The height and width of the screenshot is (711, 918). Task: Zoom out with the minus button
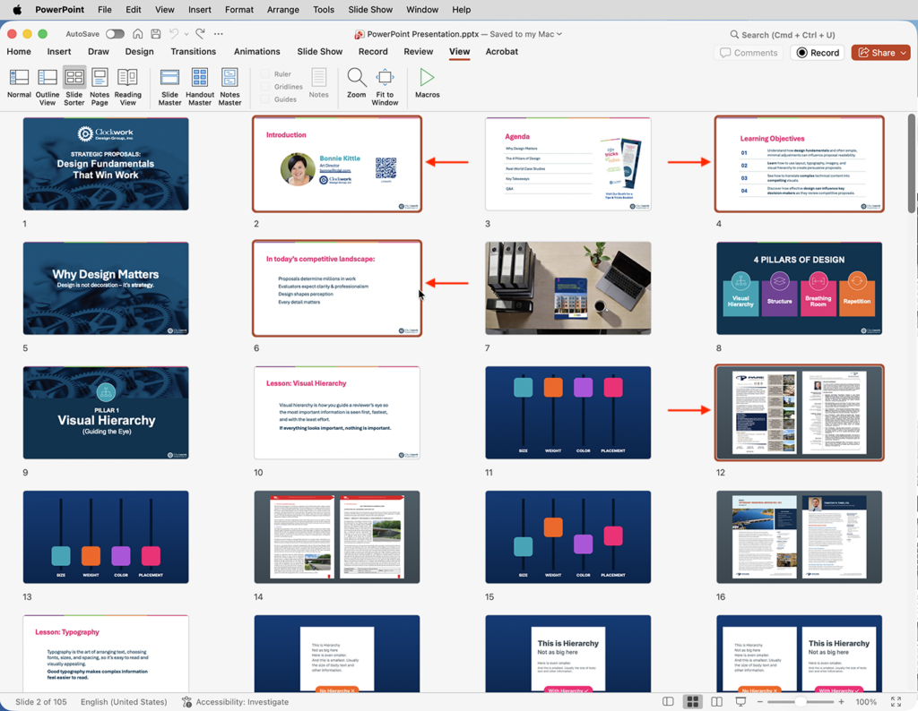[x=760, y=702]
